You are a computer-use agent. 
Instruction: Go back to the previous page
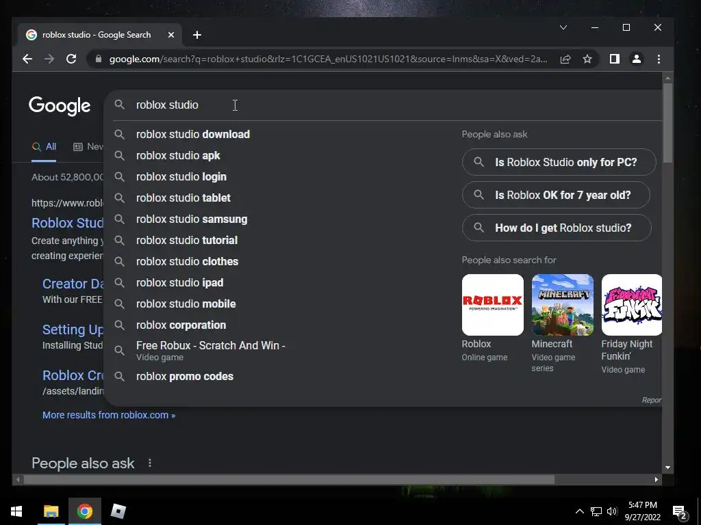click(x=27, y=59)
